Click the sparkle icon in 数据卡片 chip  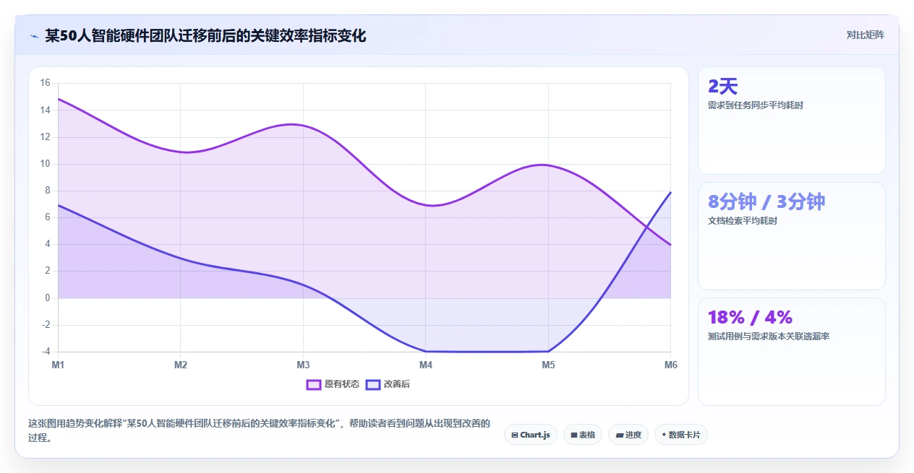[664, 435]
